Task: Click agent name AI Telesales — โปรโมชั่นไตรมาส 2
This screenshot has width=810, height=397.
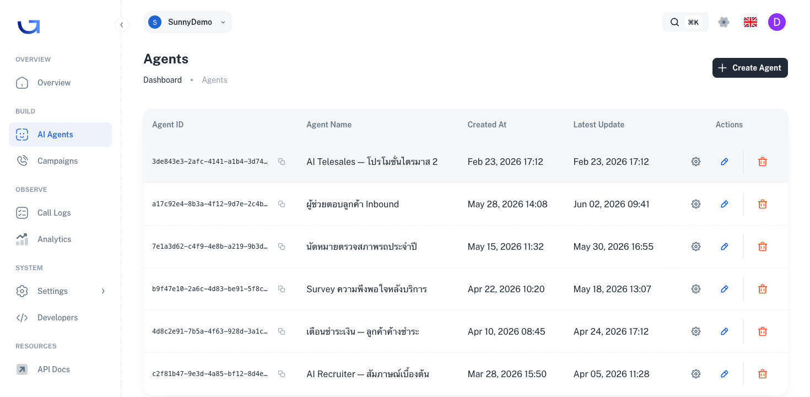Action: (x=372, y=162)
